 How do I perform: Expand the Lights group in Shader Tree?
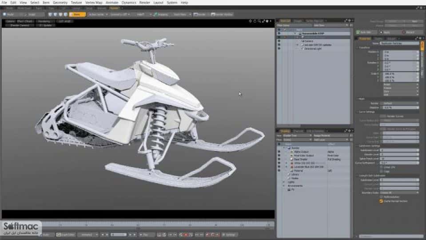284,182
